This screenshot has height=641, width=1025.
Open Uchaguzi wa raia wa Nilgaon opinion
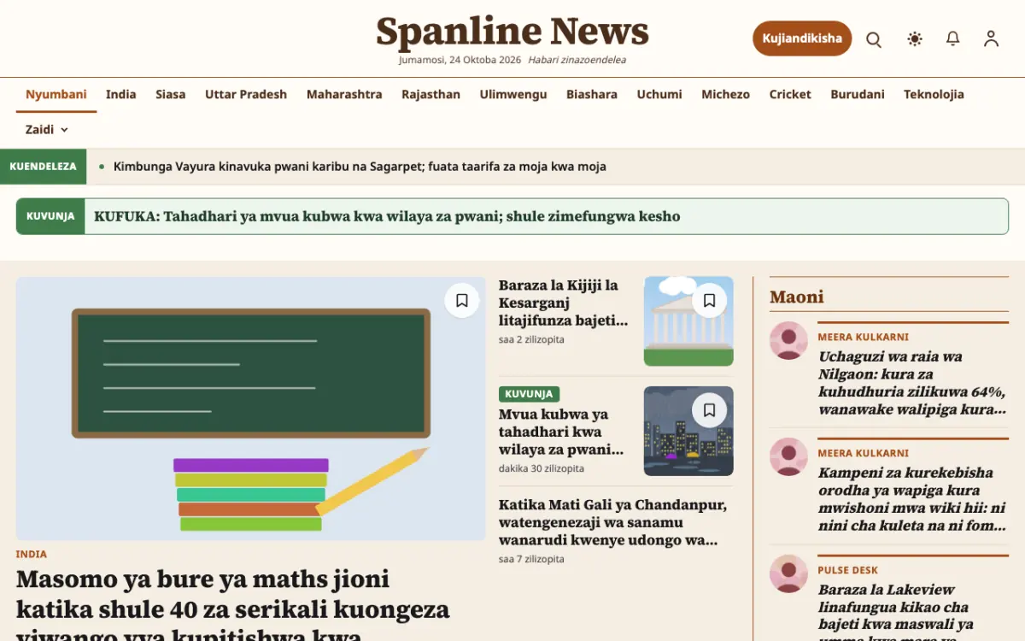[x=912, y=383]
